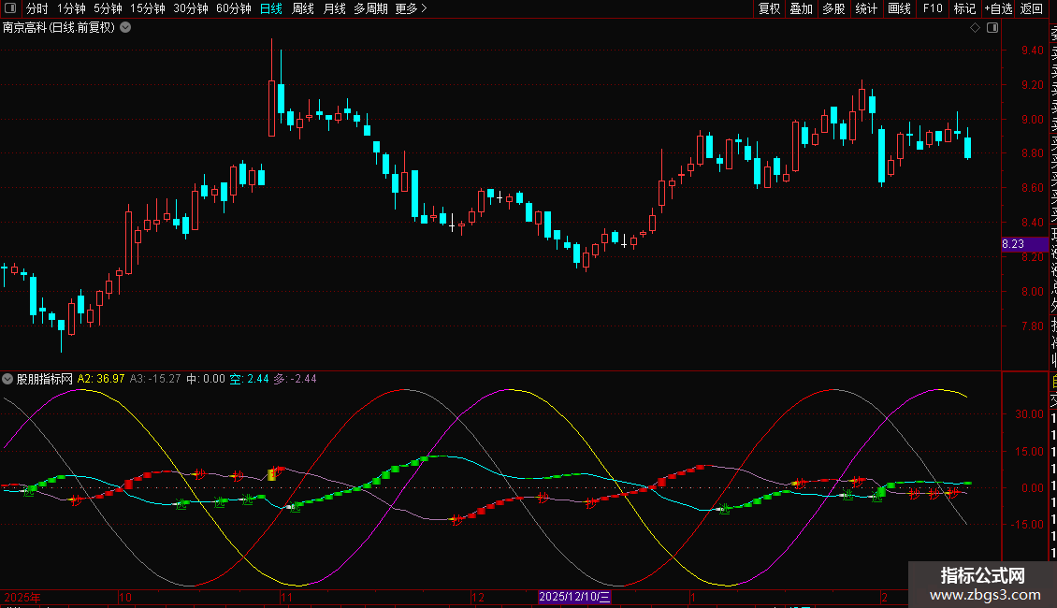Click the -15.00 indicator axis label
This screenshot has width=1057, height=608.
click(1027, 525)
